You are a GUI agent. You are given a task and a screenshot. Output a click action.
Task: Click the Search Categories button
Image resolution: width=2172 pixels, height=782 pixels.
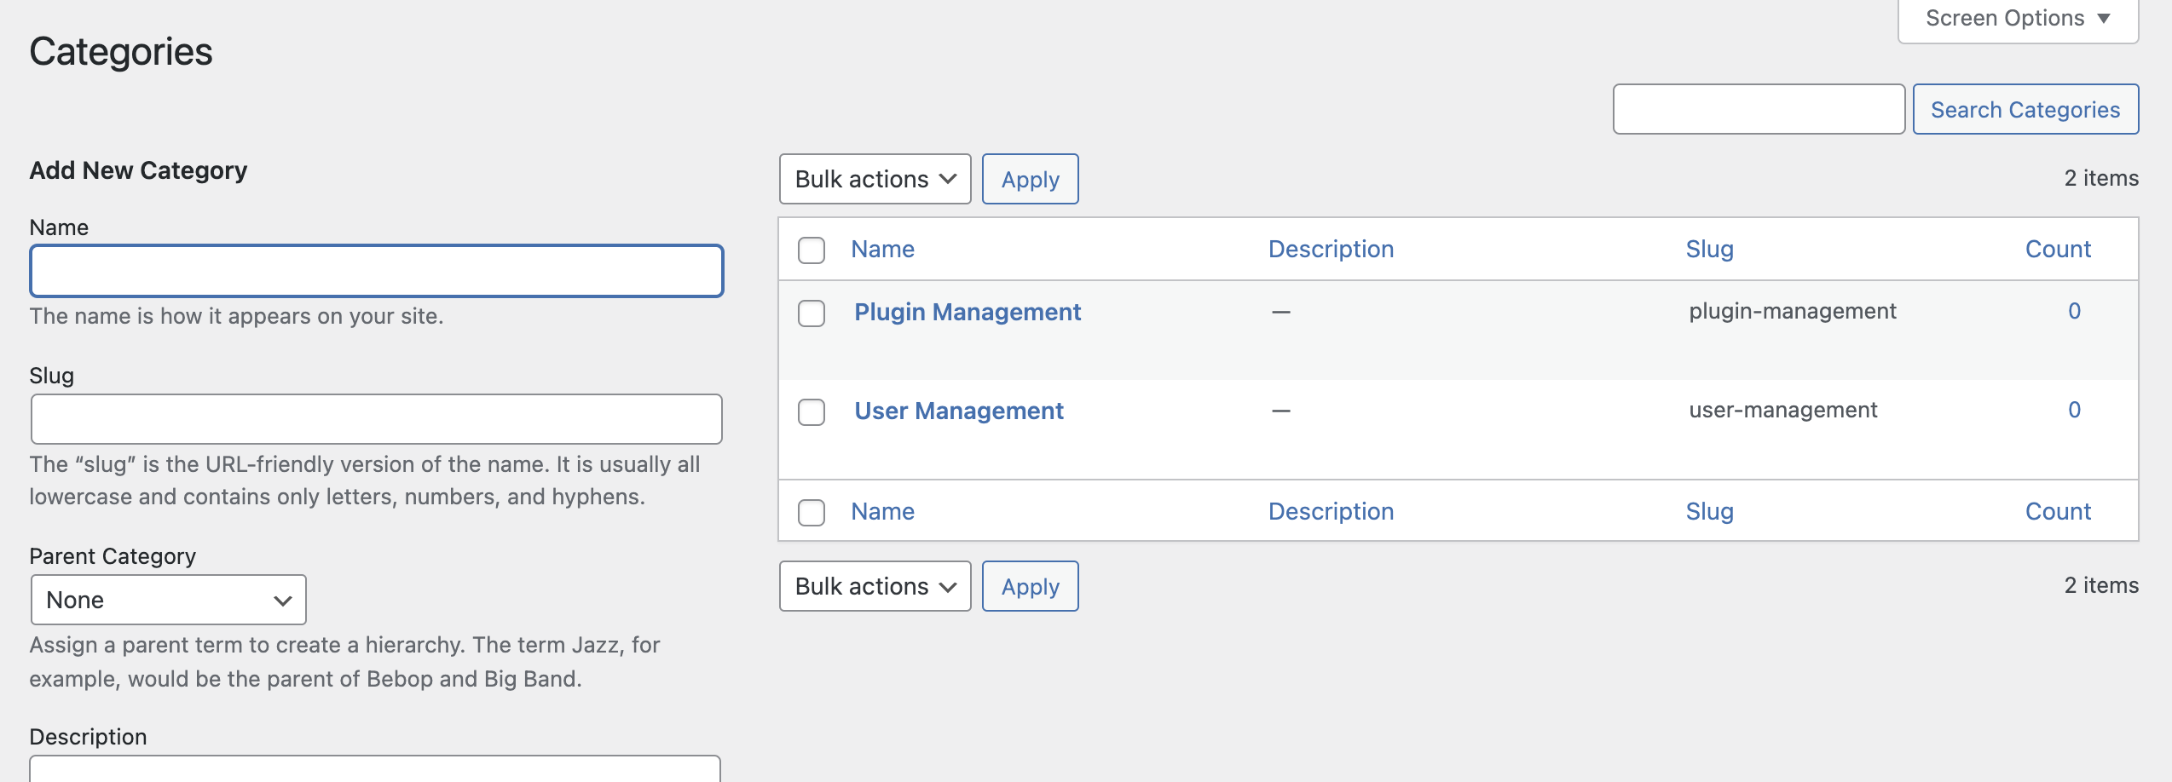[2025, 110]
